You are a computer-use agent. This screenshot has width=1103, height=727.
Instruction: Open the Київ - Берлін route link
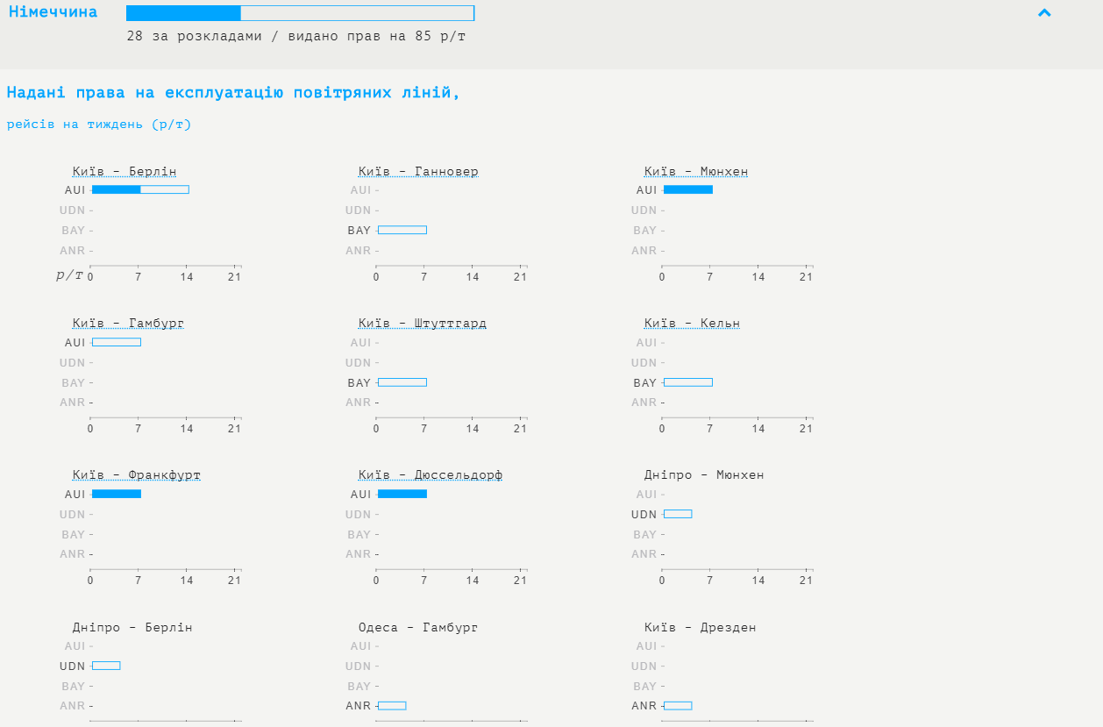(125, 172)
